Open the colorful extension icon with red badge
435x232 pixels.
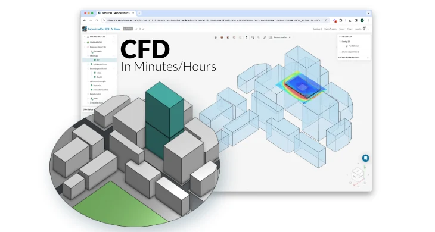coord(335,20)
